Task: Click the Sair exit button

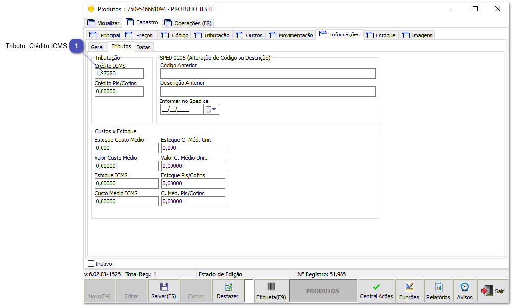Action: 493,291
